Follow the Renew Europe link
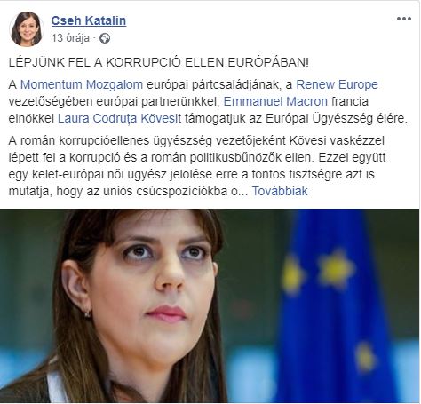The width and height of the screenshot is (421, 404). pyautogui.click(x=337, y=84)
